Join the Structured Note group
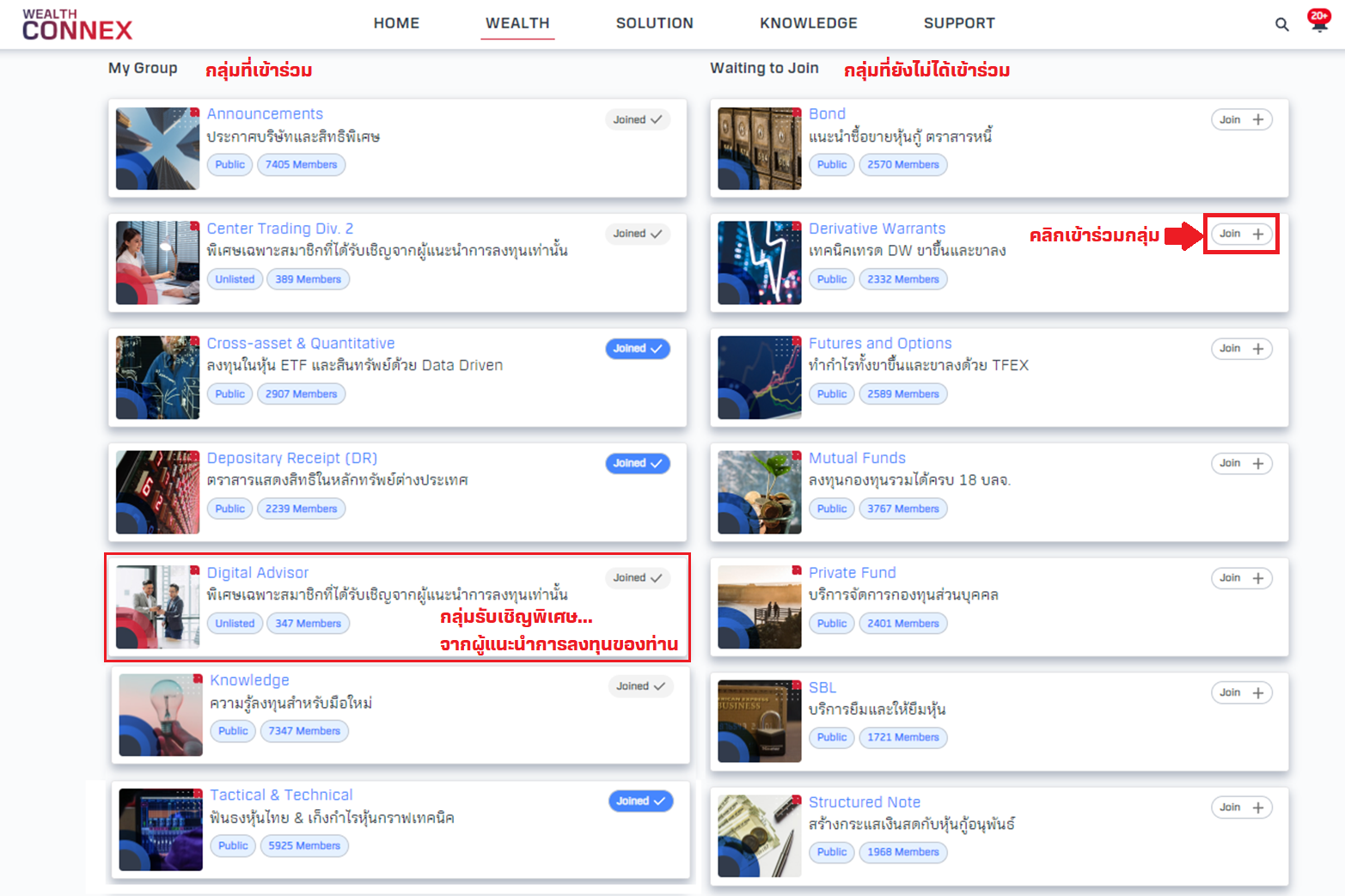The width and height of the screenshot is (1345, 896). pyautogui.click(x=1241, y=808)
